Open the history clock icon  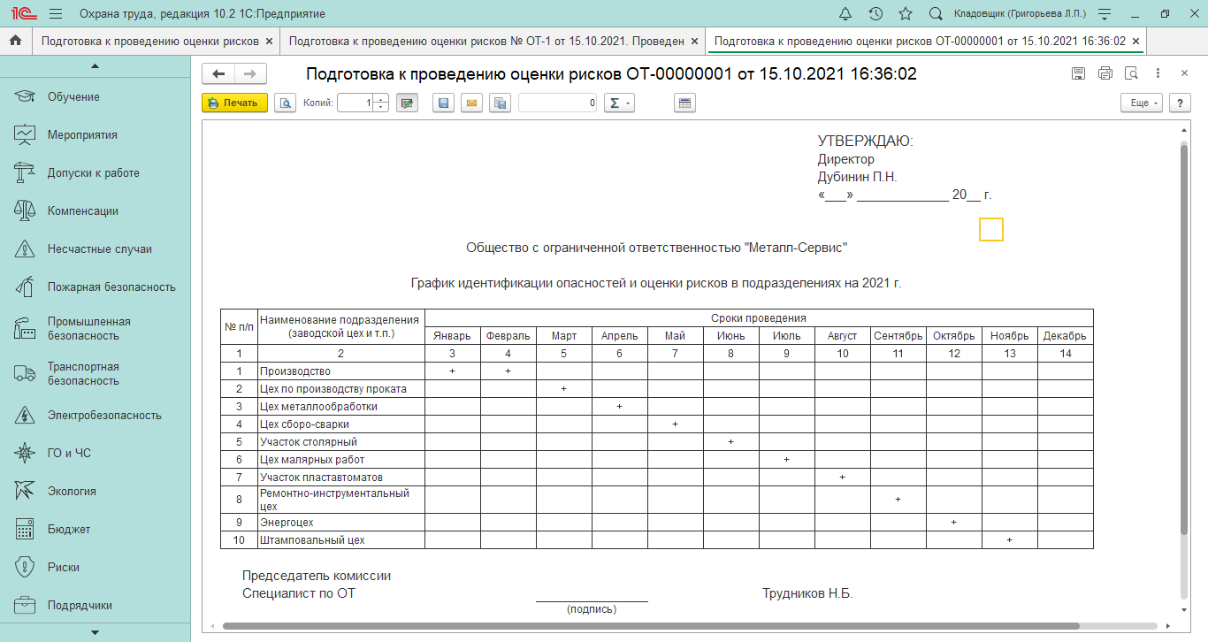[875, 14]
